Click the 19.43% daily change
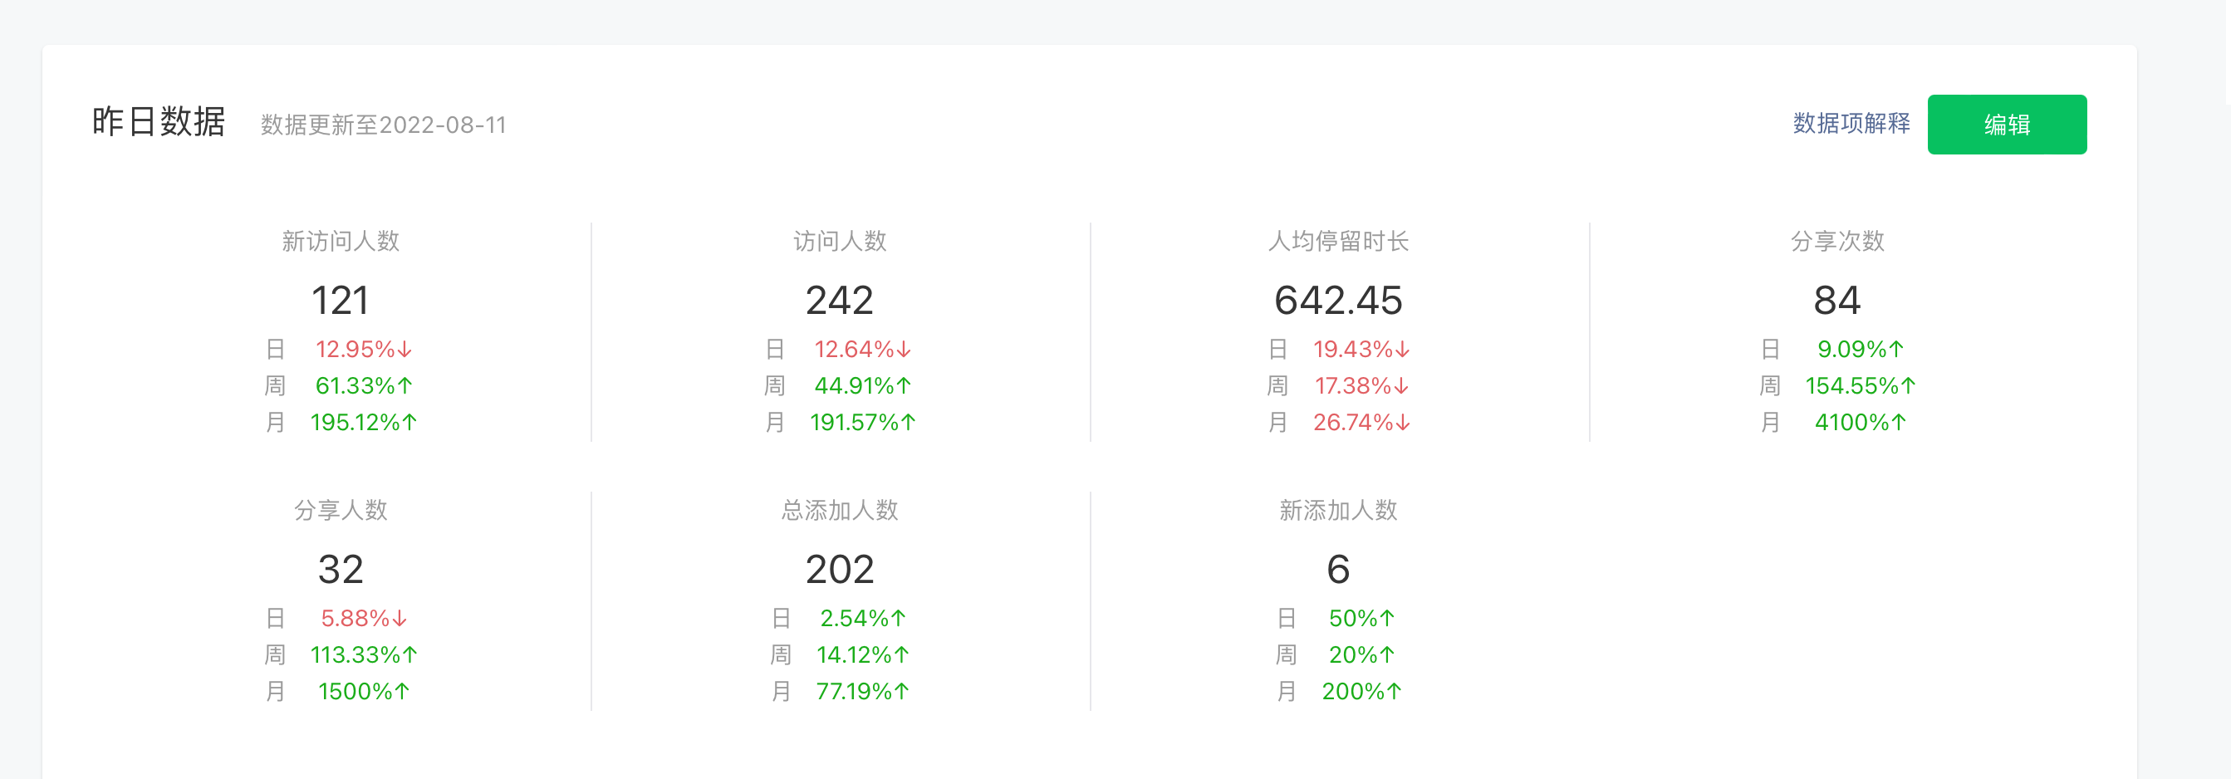This screenshot has width=2231, height=779. tap(1361, 350)
